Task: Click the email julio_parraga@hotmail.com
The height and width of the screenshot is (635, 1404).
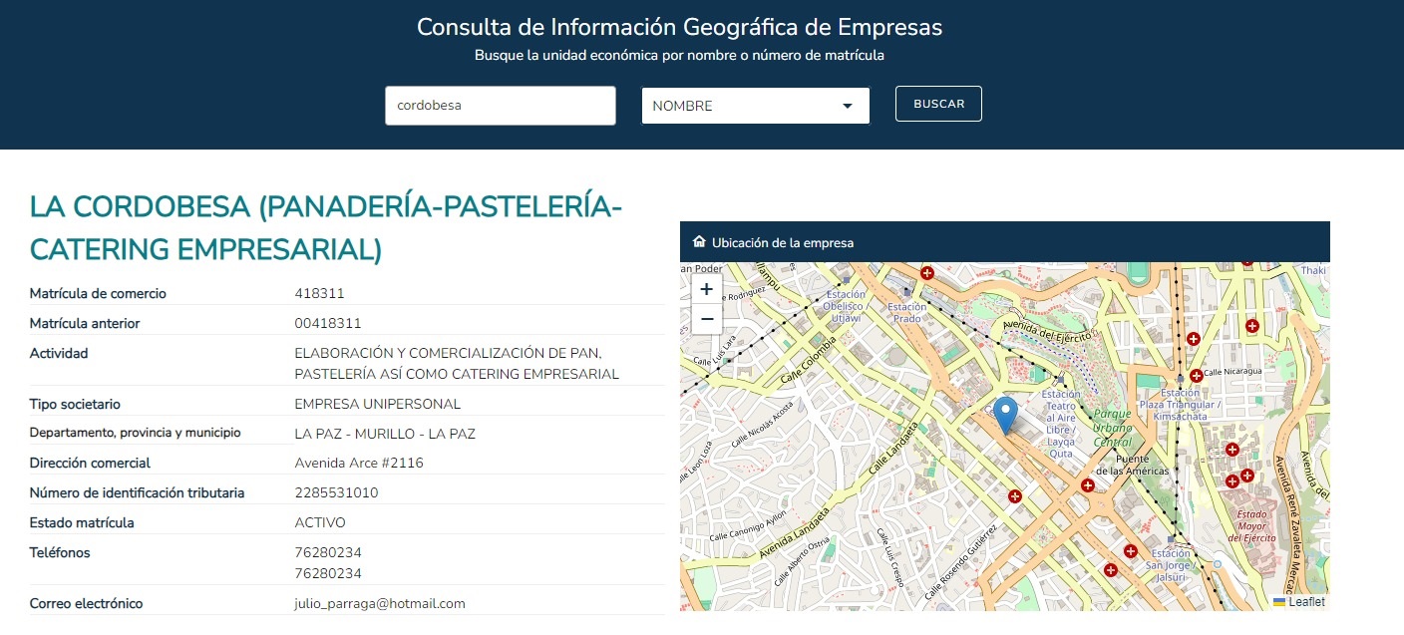Action: coord(380,603)
